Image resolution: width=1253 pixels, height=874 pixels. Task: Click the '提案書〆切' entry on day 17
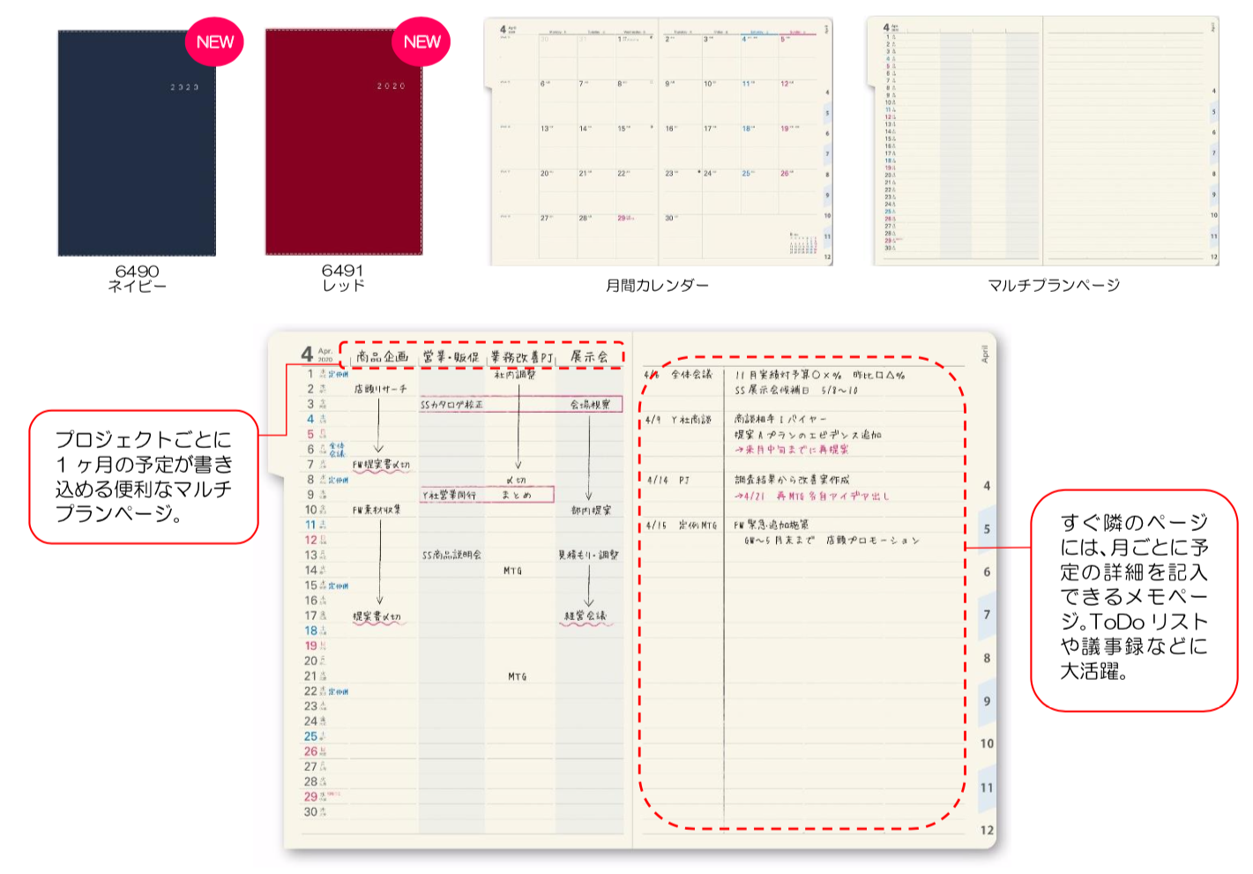point(377,616)
